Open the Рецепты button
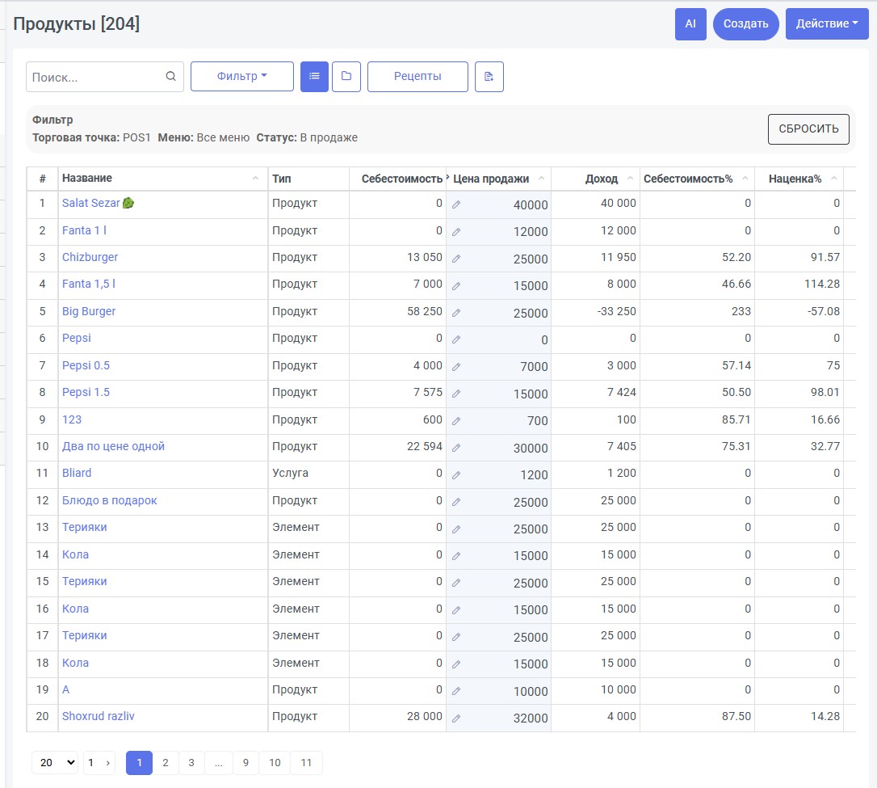 point(418,77)
